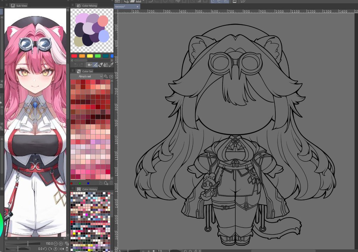
Task: Click Color Set scroll-down arrow
Action: (112, 178)
